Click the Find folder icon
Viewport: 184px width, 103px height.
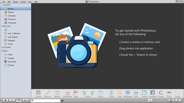tap(119, 93)
